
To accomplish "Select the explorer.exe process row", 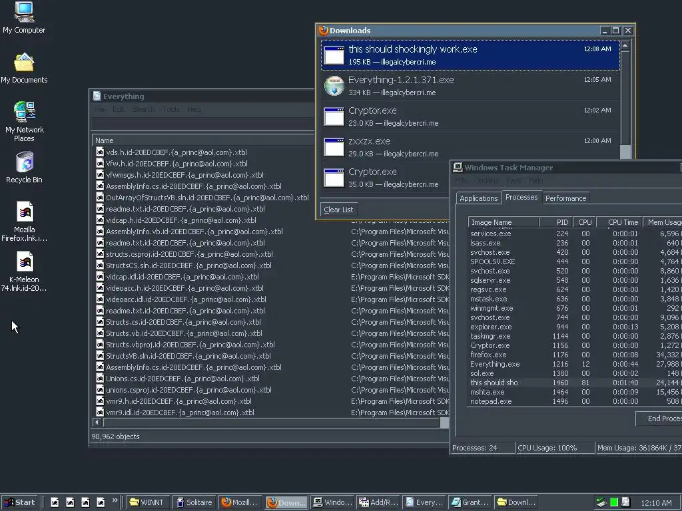I will pos(575,327).
